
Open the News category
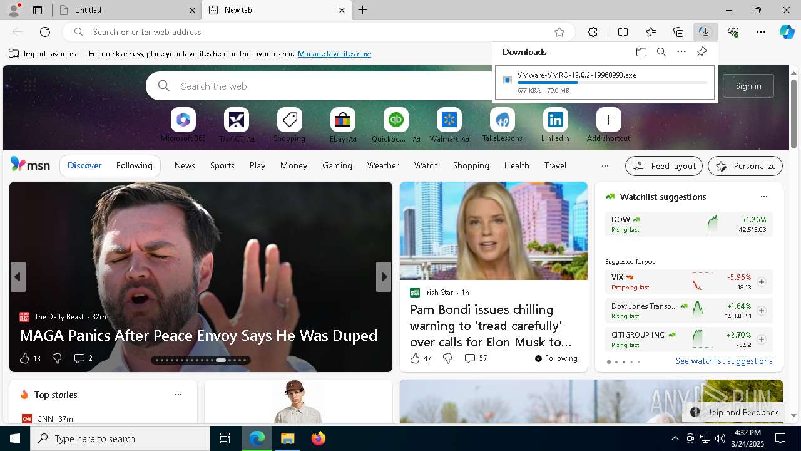185,166
